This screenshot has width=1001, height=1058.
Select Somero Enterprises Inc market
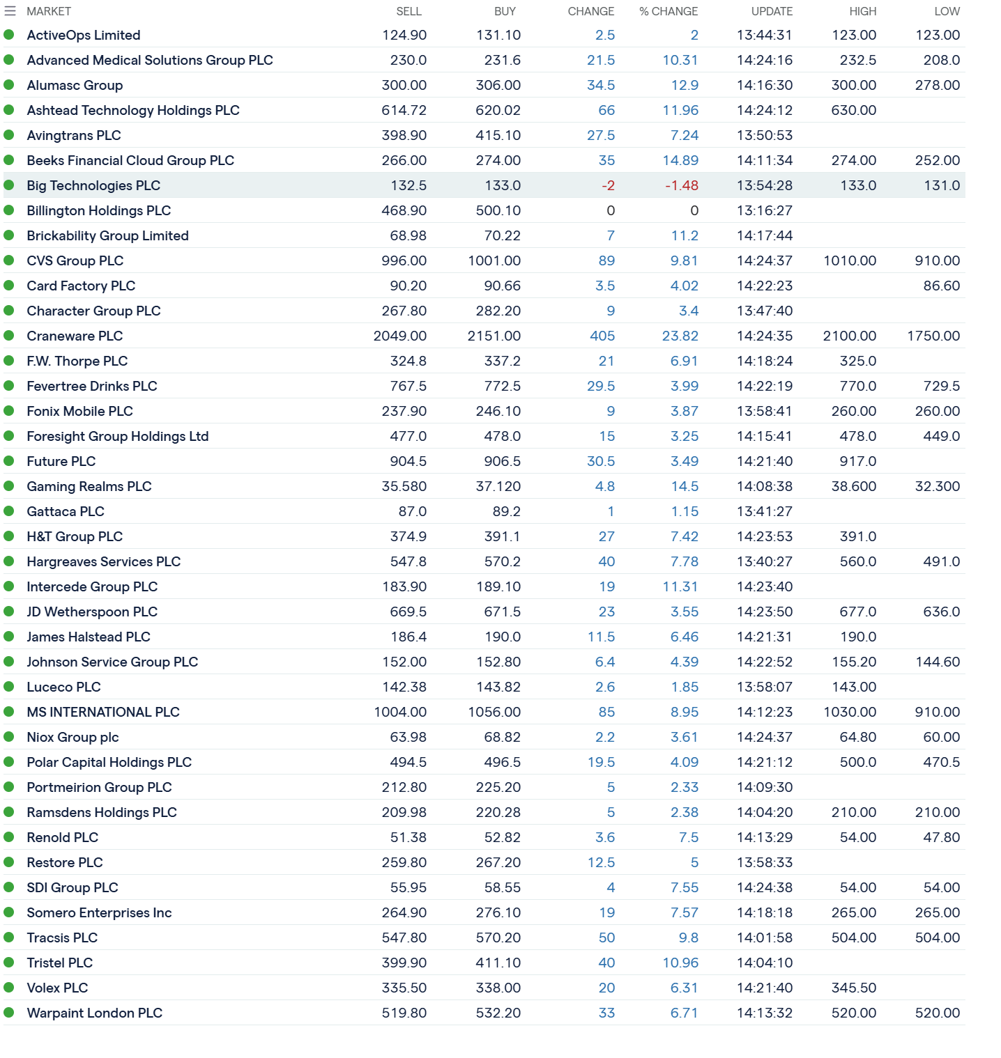click(99, 912)
